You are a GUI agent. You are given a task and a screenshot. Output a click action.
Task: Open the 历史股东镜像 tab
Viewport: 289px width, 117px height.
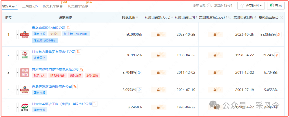tap(78, 6)
